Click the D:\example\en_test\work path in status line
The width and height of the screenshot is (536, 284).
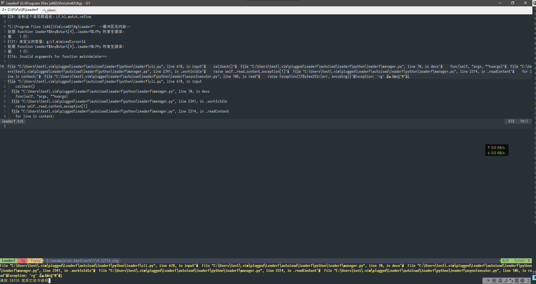pyautogui.click(x=82, y=260)
